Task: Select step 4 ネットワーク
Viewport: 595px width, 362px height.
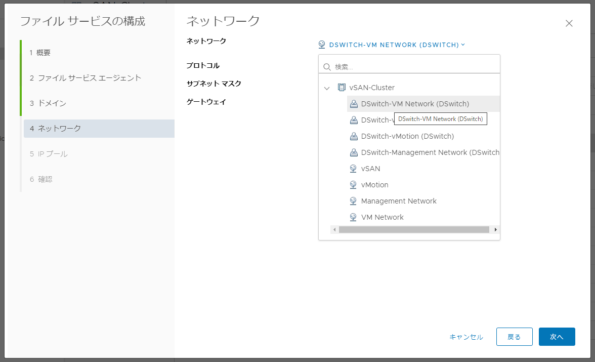Action: 98,129
